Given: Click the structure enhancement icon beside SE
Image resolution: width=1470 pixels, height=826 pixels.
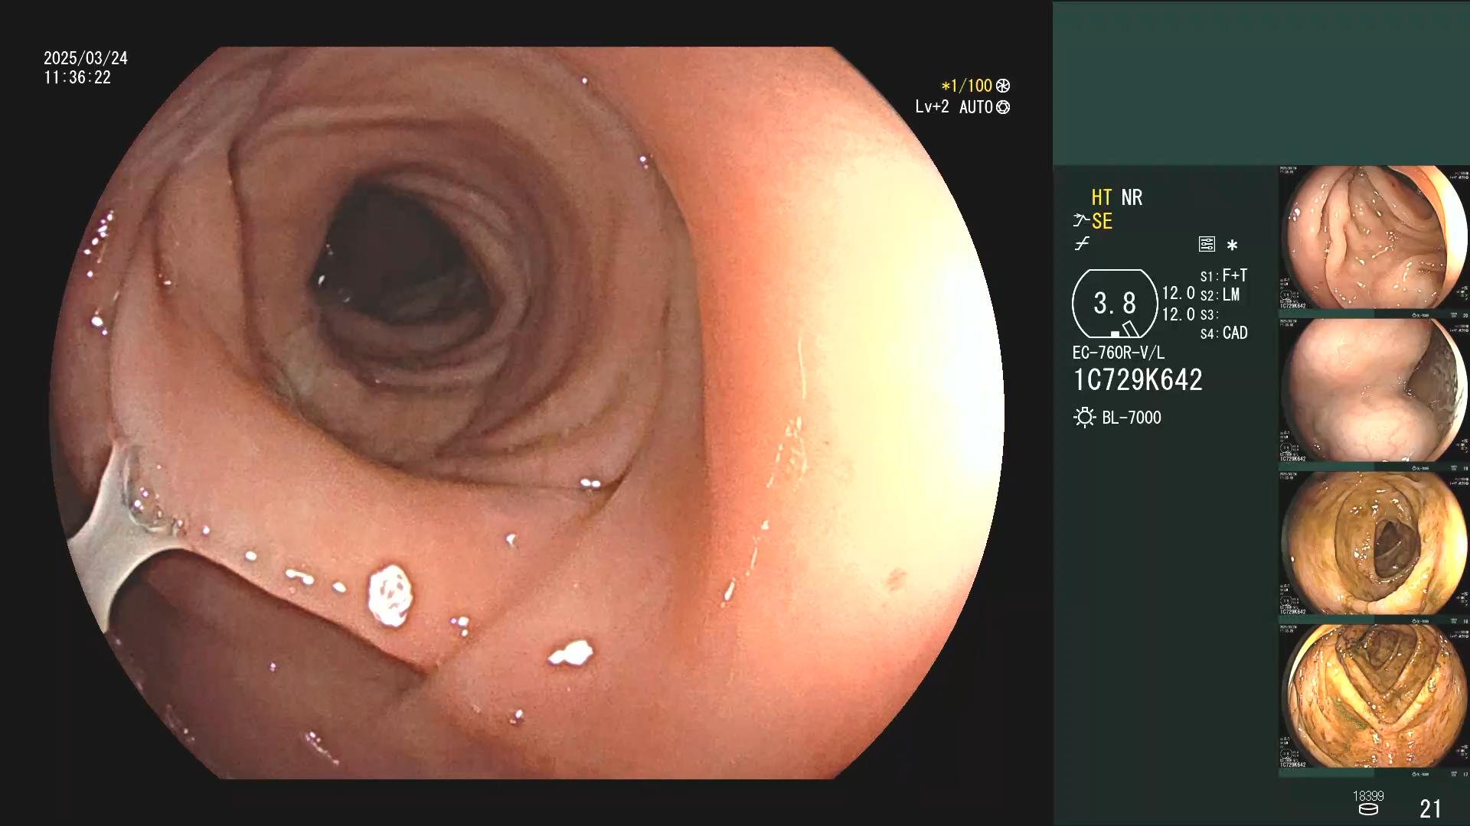Looking at the screenshot, I should (1080, 221).
